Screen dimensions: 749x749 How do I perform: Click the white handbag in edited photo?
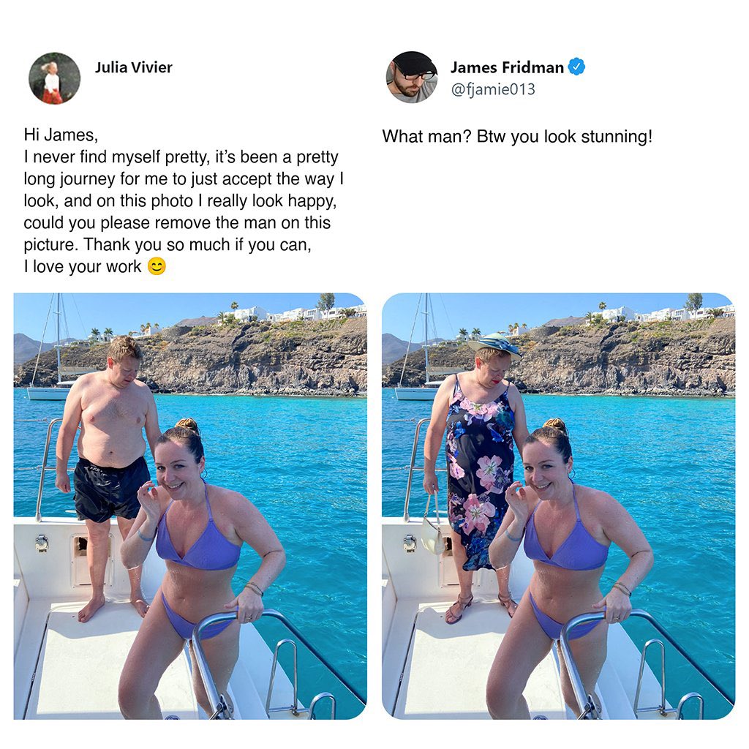click(433, 525)
